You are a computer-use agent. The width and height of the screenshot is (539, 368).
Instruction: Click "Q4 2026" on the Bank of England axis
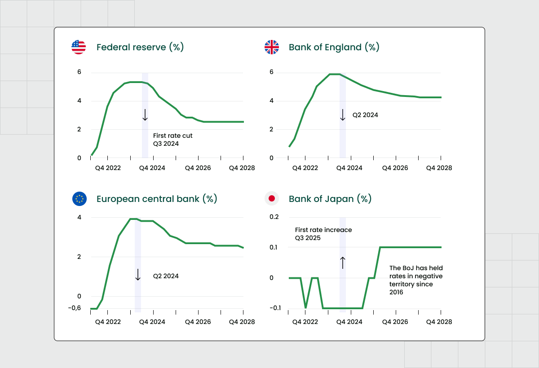pyautogui.click(x=395, y=168)
